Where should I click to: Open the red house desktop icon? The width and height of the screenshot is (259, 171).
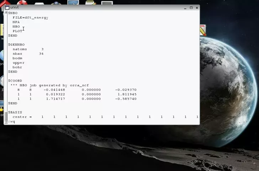coord(5,3)
